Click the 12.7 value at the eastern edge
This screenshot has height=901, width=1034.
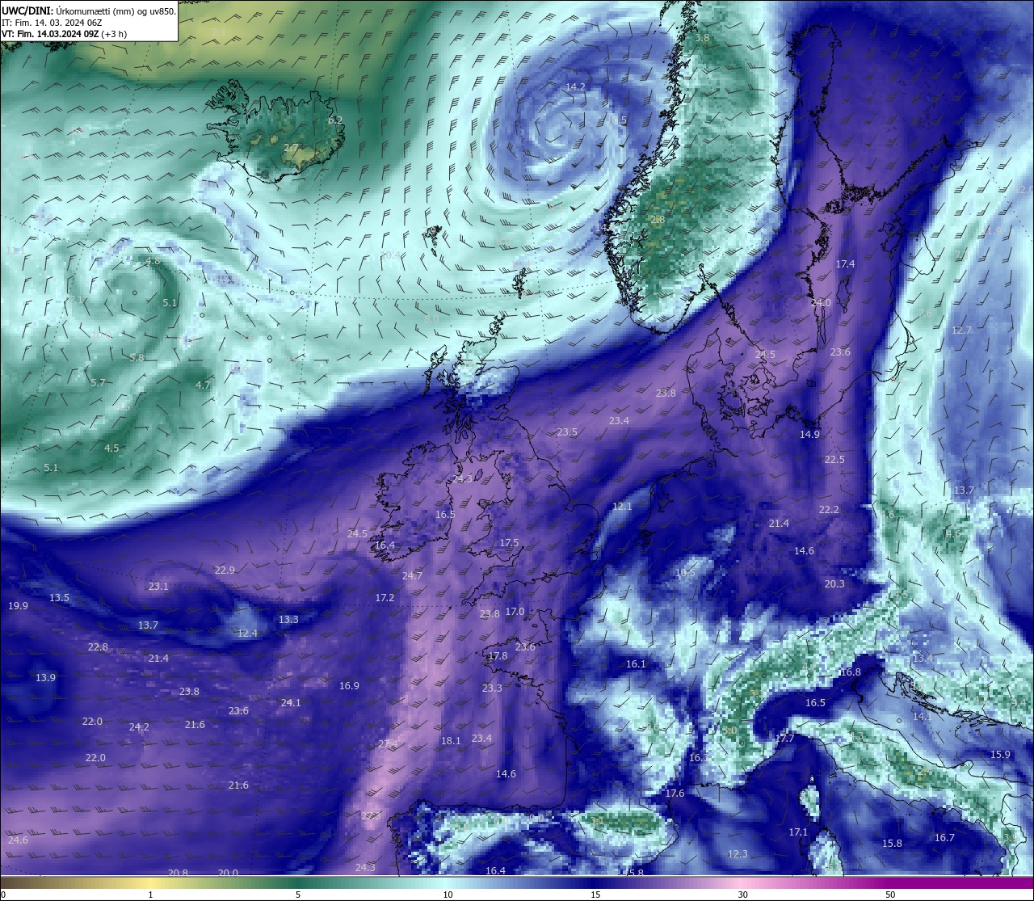961,331
